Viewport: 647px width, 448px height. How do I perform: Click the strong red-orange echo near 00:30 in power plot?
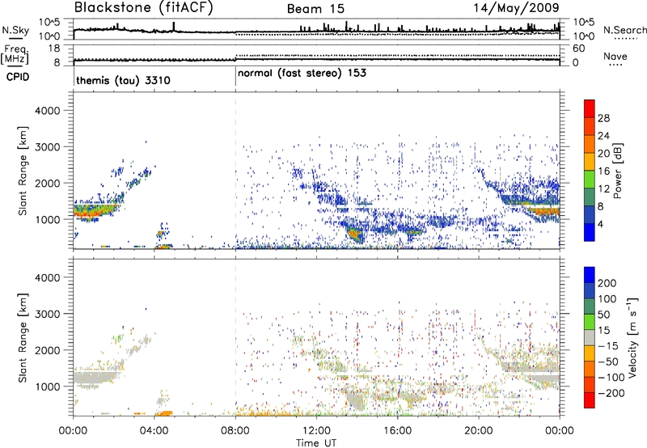point(89,213)
